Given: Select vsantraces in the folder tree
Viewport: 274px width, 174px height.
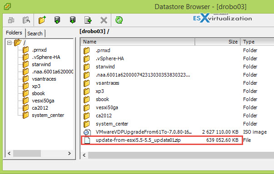Looking at the screenshot, I should click(44, 79).
